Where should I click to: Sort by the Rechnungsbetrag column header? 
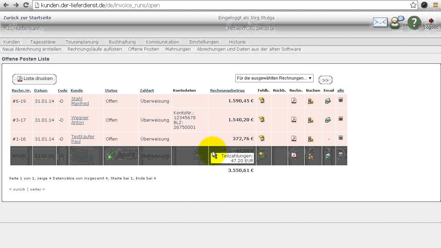pyautogui.click(x=227, y=90)
